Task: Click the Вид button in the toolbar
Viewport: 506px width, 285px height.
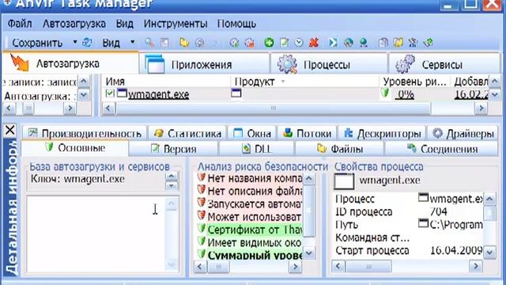Action: click(111, 43)
